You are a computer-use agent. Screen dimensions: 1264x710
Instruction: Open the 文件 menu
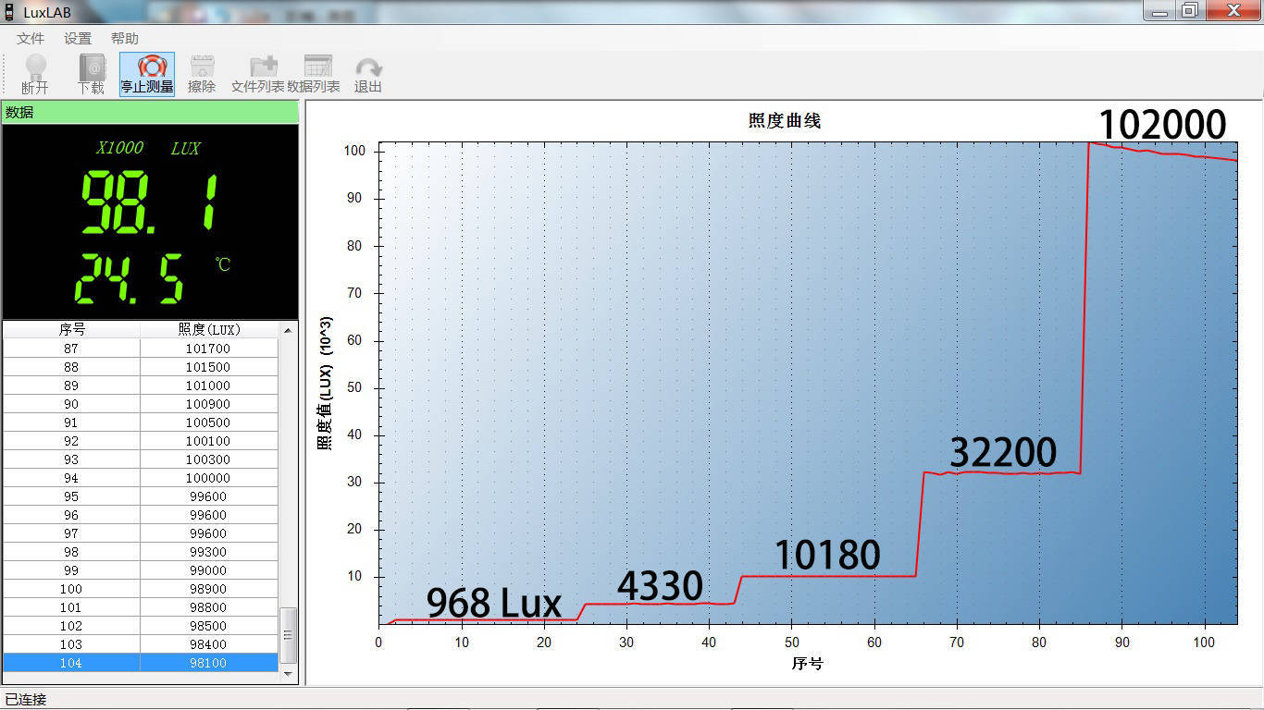coord(31,38)
